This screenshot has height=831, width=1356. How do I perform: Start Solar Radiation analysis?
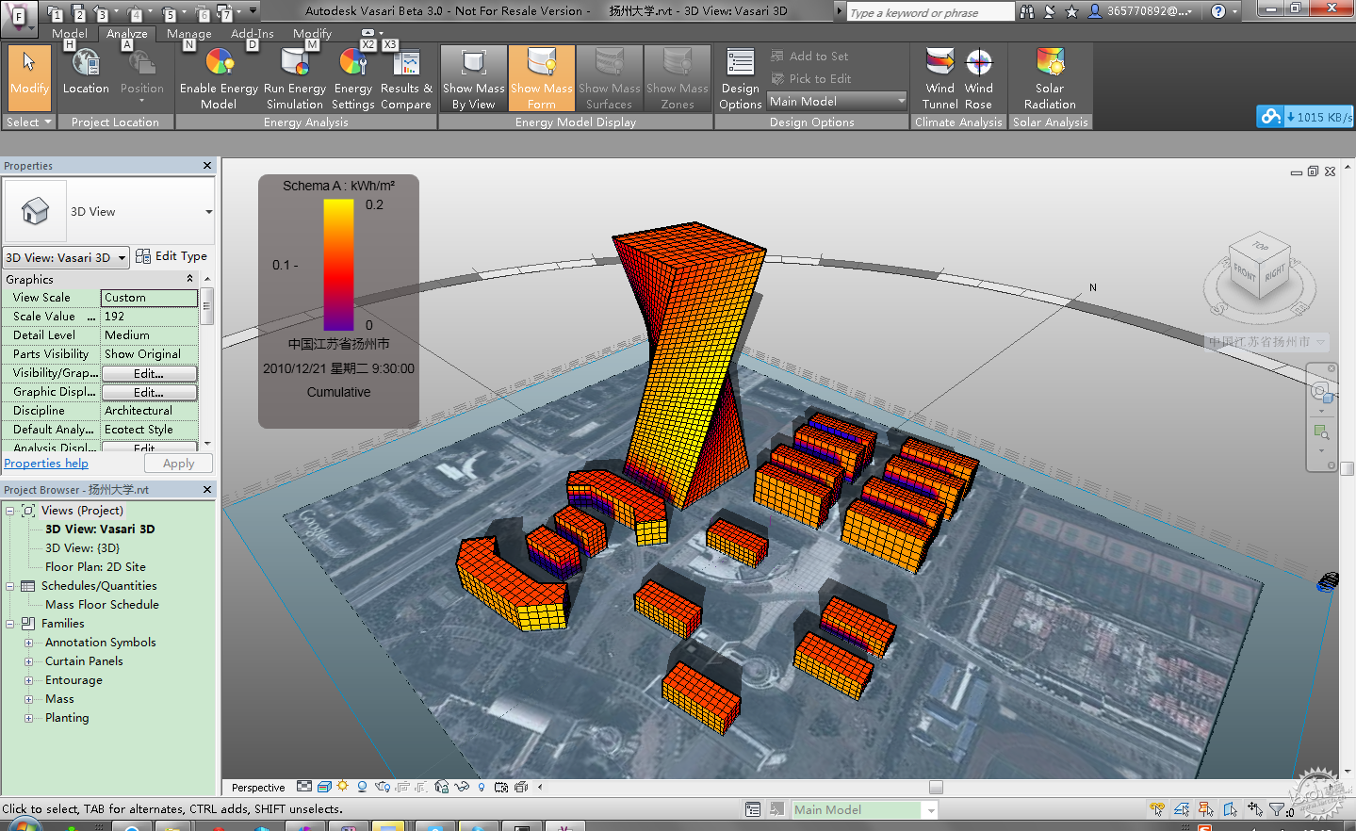[1050, 78]
